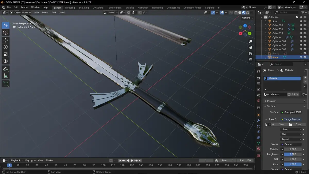Open the File menu
Viewport: 309px width, 174px height.
point(9,7)
